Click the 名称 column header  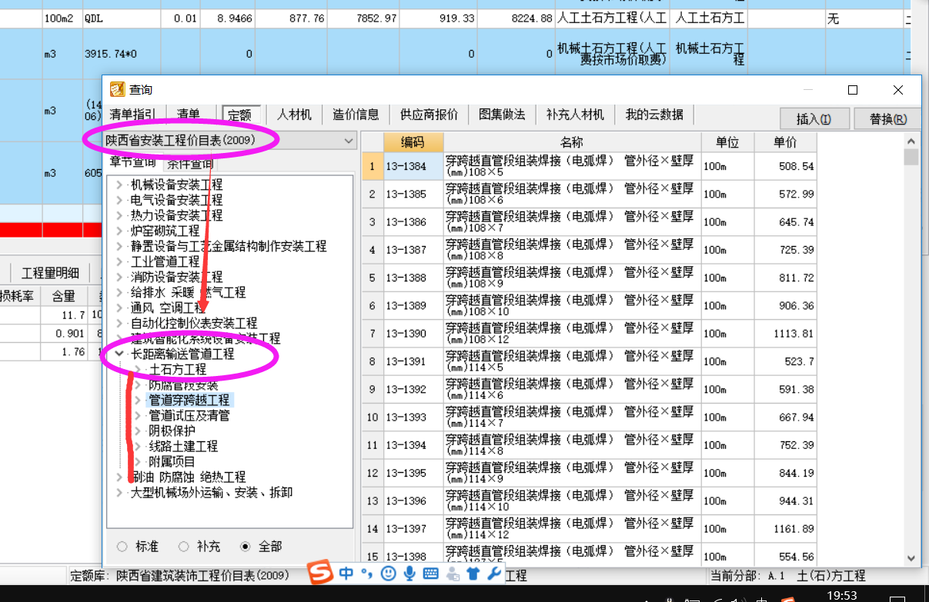(x=572, y=142)
